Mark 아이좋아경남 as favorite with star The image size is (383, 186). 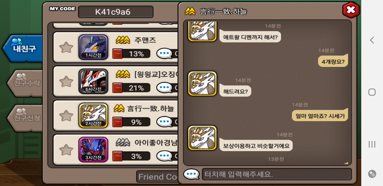point(66,150)
